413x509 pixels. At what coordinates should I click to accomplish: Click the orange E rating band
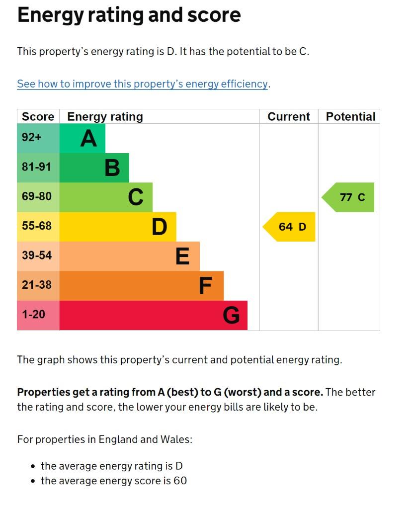click(x=130, y=256)
